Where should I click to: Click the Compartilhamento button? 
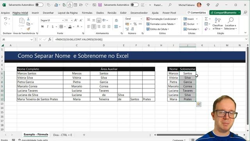pos(225,13)
